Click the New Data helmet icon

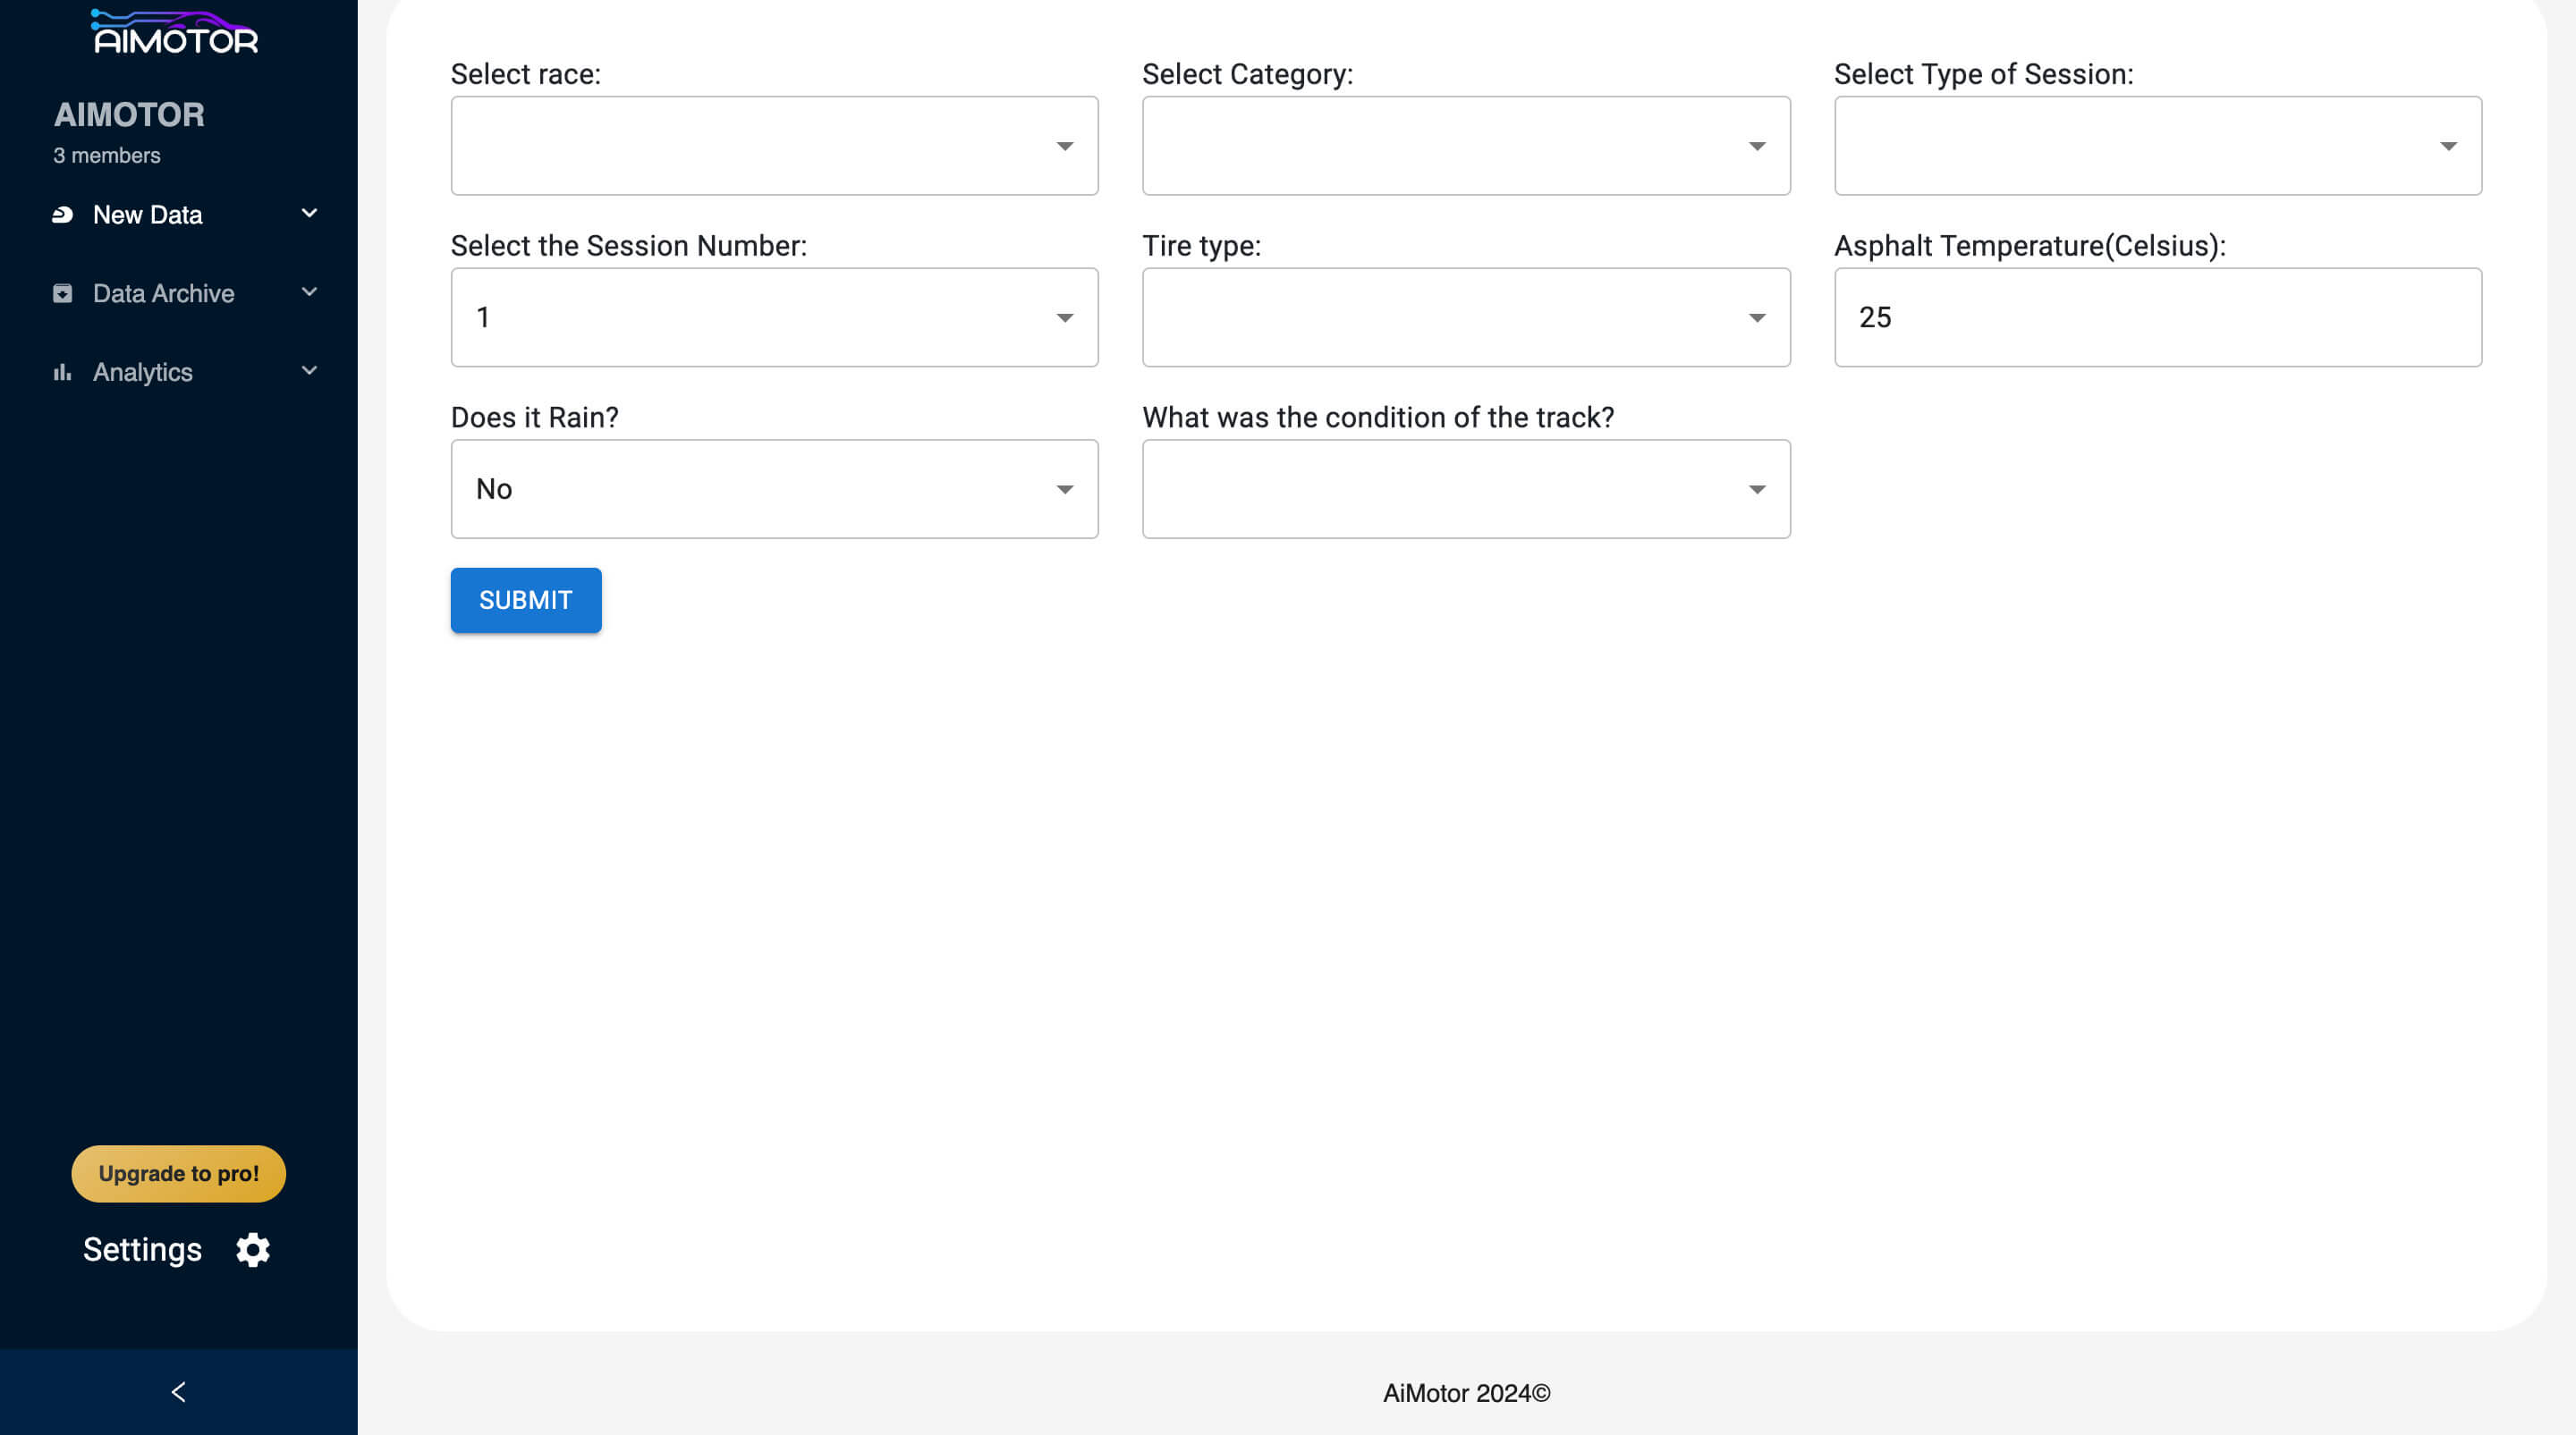(62, 215)
